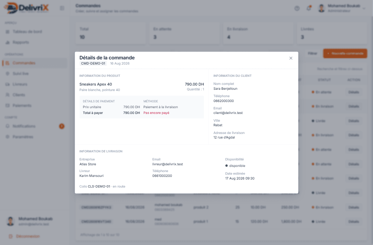Click the Livrées stat card
Image resolution: width=373 pixels, height=245 pixels.
[332, 33]
